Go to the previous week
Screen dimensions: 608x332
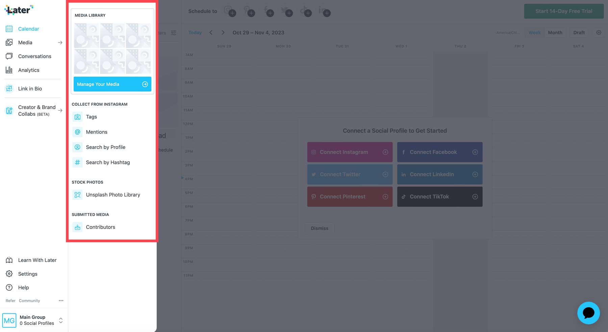point(211,33)
